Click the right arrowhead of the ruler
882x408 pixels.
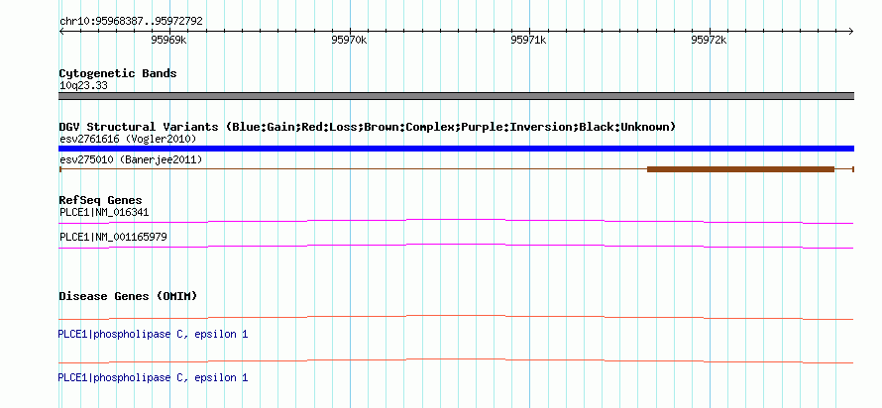coord(851,31)
